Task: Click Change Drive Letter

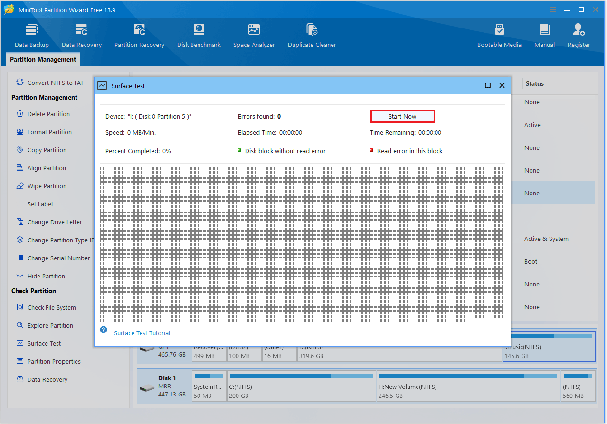Action: click(x=49, y=222)
